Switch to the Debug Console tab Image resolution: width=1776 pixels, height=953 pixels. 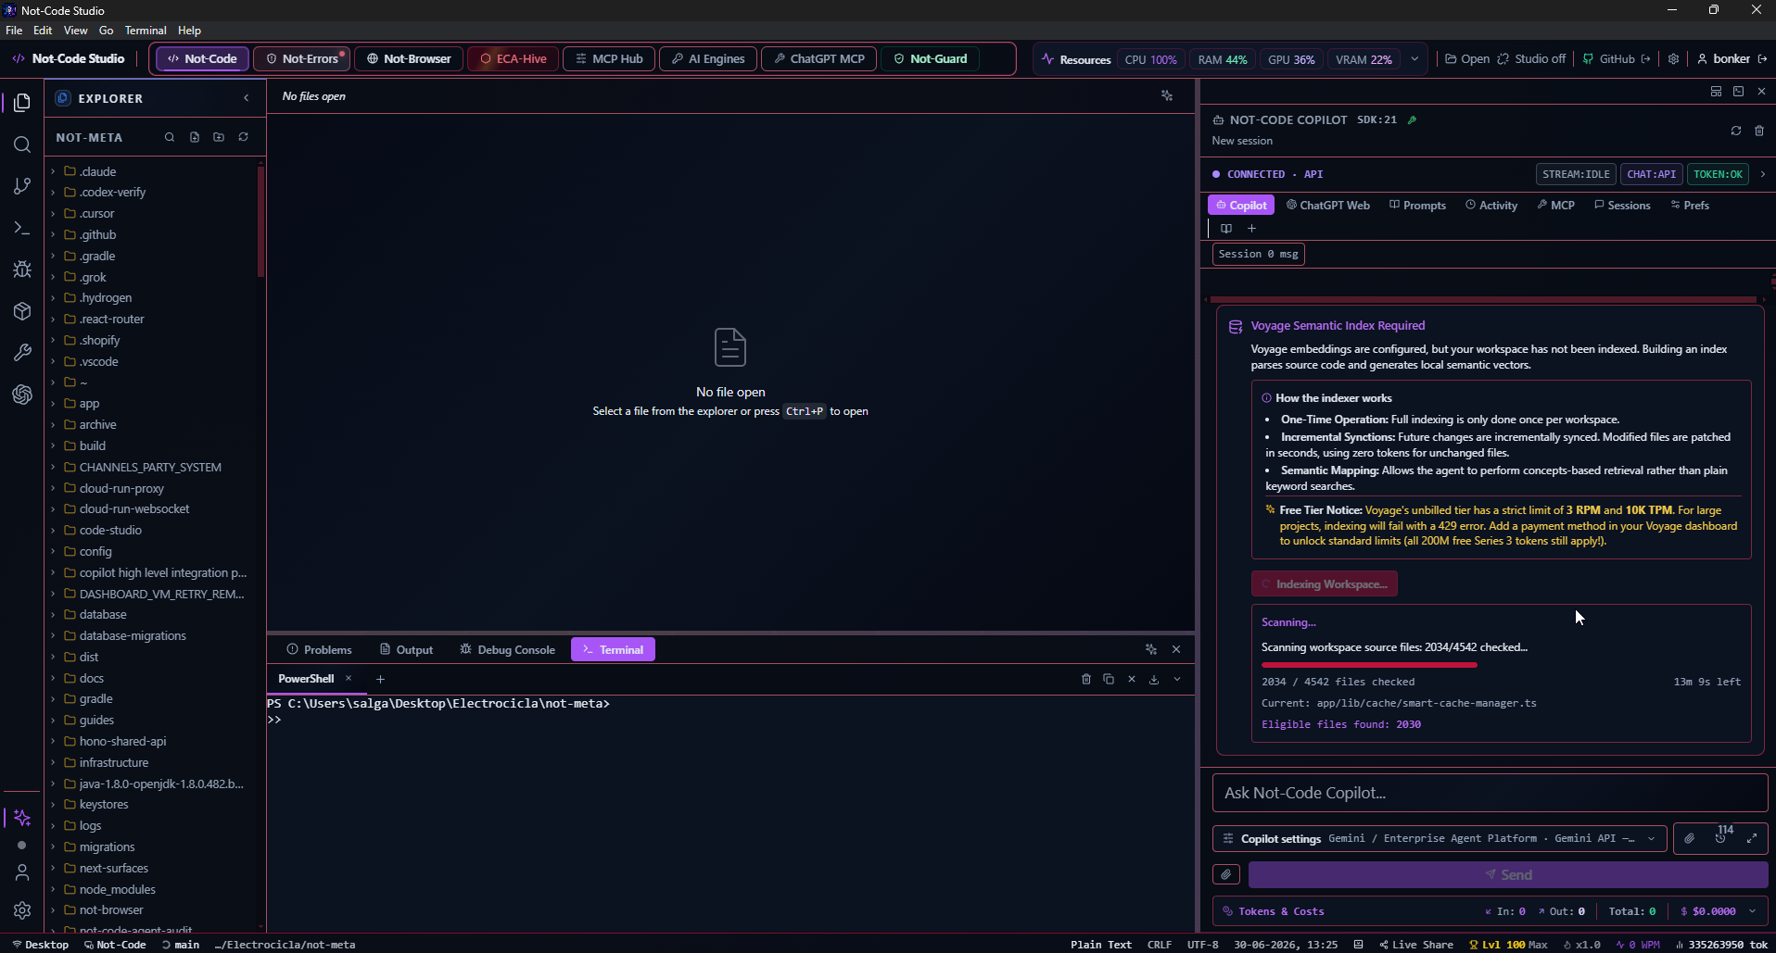click(x=507, y=649)
